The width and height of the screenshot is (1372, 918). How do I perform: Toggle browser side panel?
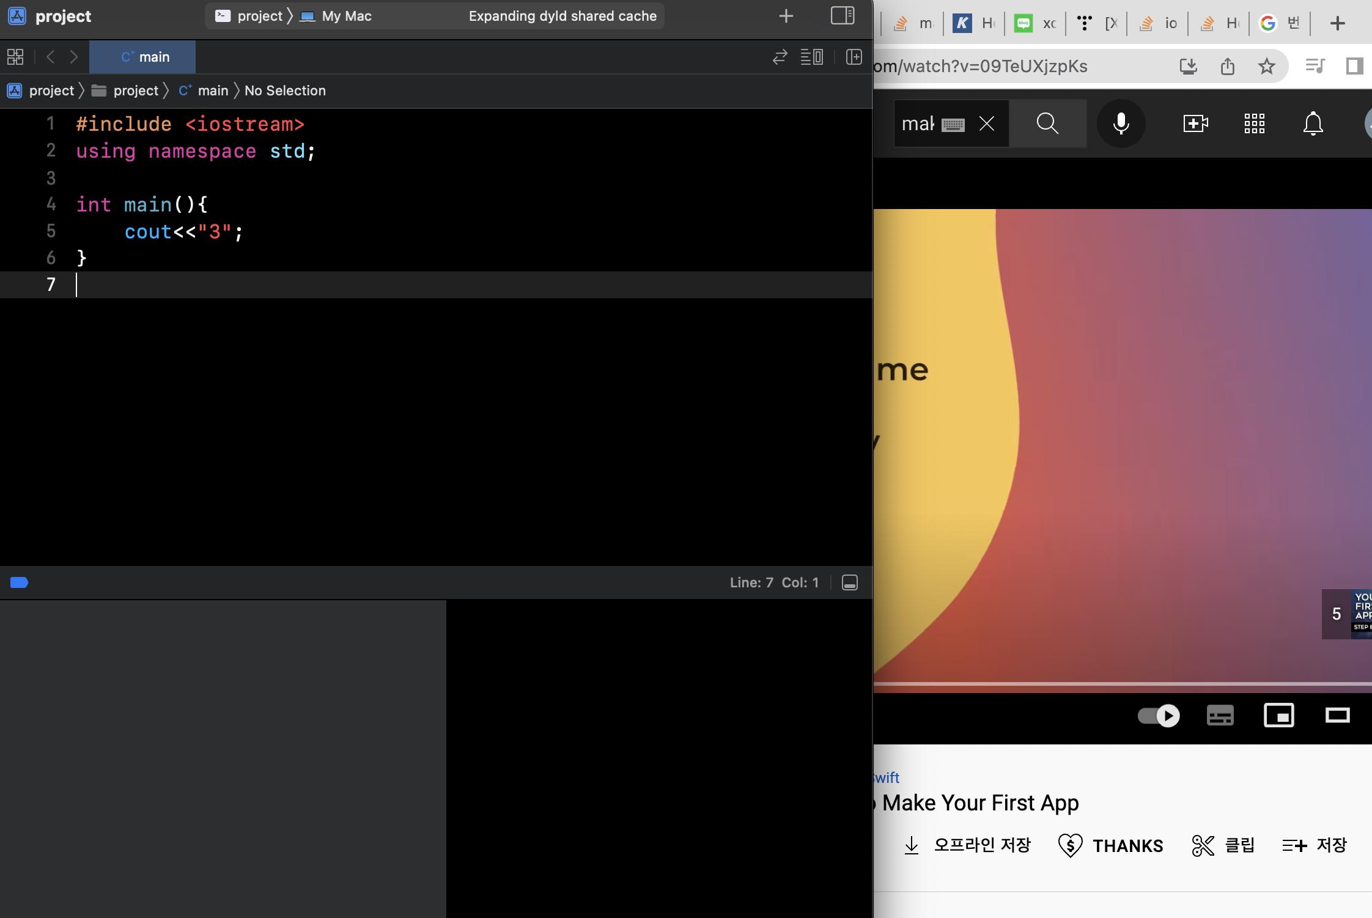1355,65
